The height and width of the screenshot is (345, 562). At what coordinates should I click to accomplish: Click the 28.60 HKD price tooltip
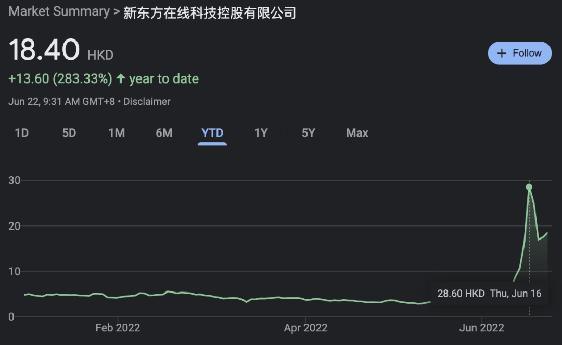[x=489, y=294]
